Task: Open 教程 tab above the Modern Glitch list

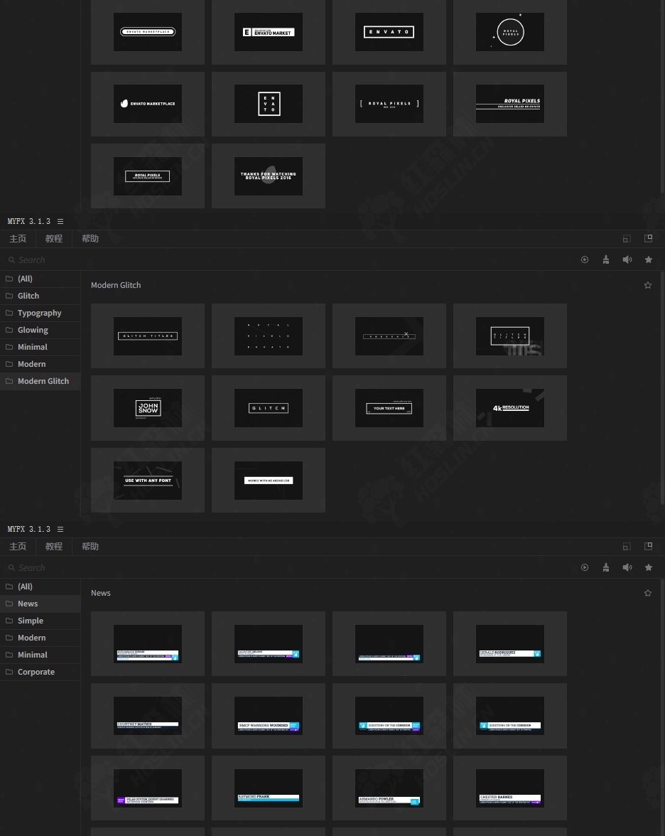Action: point(54,238)
